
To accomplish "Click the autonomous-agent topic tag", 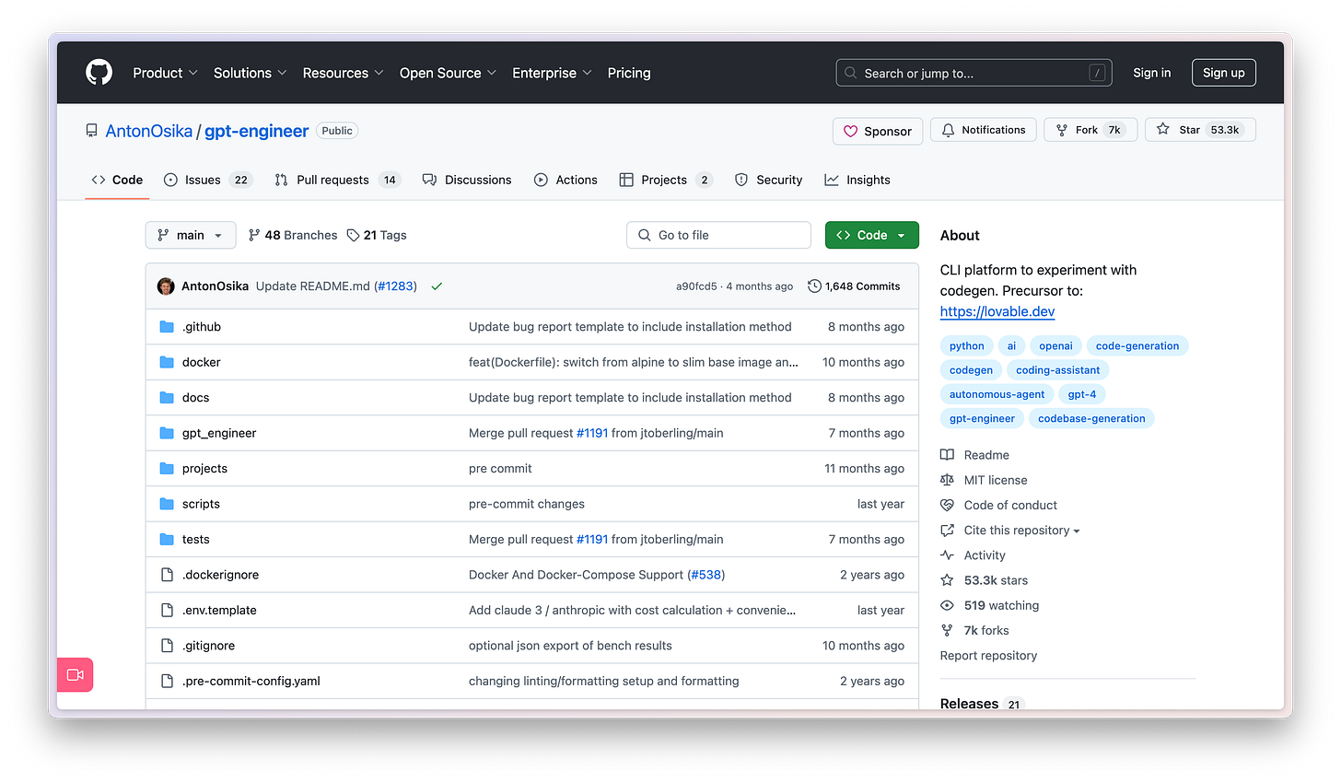I will [x=997, y=394].
